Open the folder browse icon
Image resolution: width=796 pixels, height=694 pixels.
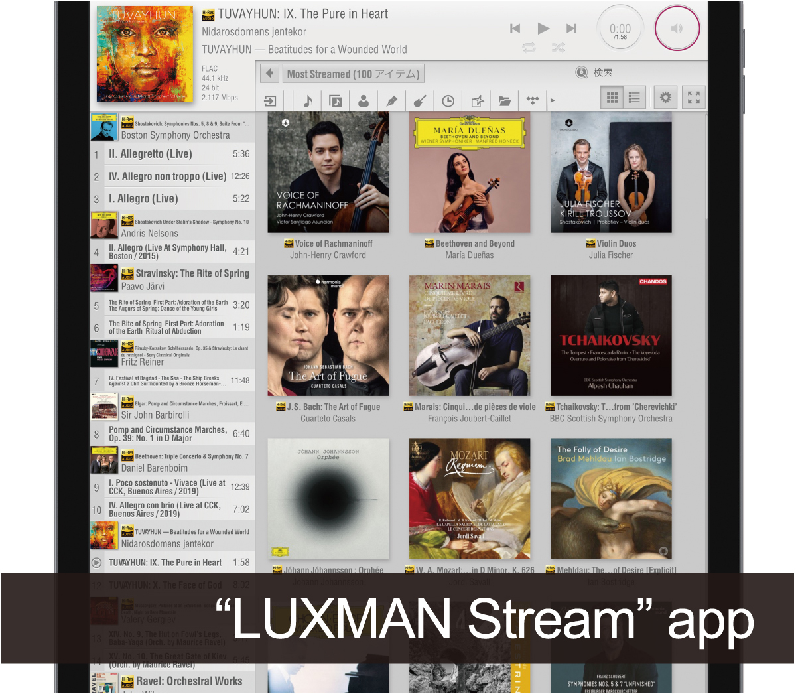pyautogui.click(x=505, y=101)
